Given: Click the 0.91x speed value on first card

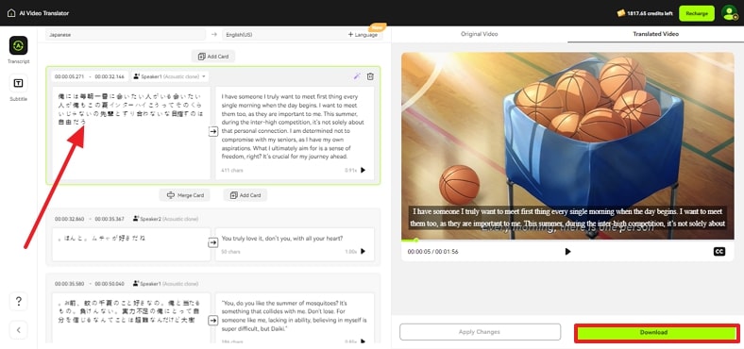Looking at the screenshot, I should click(350, 170).
